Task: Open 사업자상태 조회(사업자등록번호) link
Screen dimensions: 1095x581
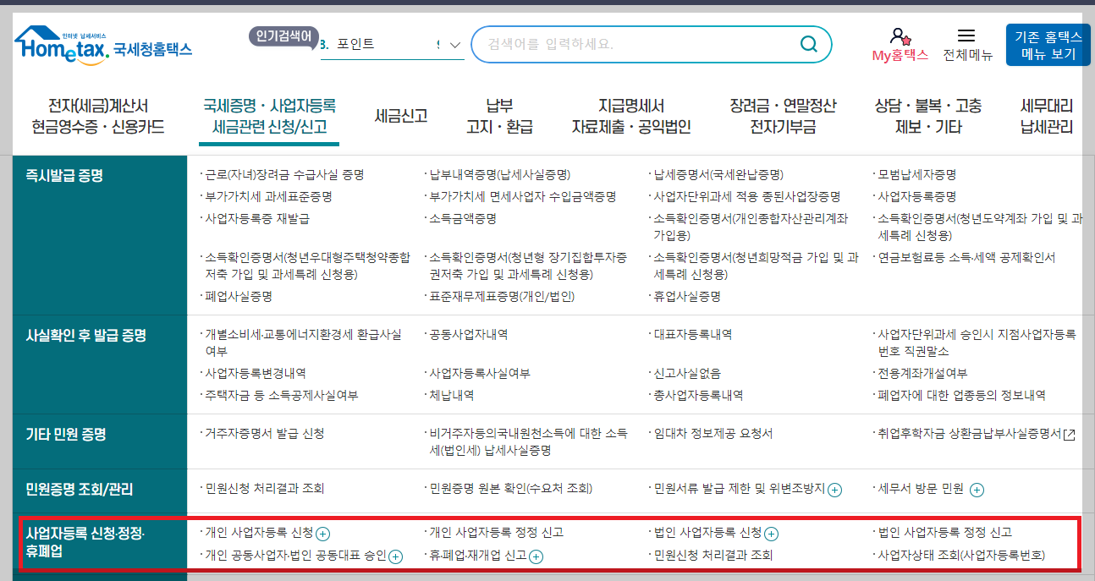Action: pos(961,556)
